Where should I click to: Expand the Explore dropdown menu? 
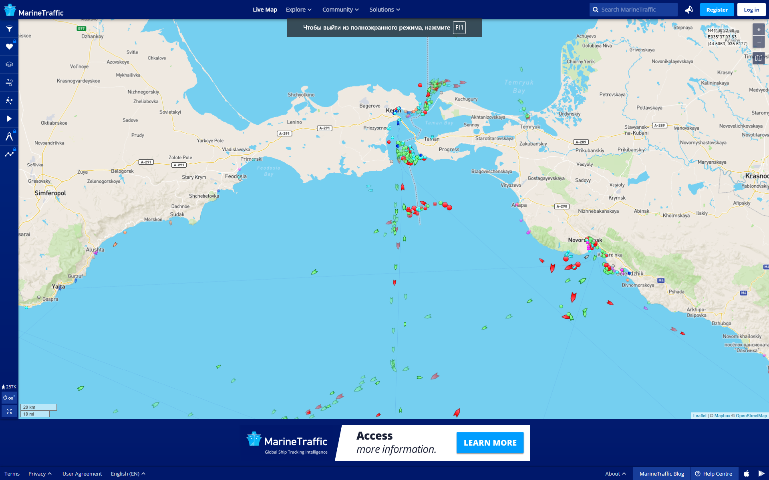(x=298, y=10)
